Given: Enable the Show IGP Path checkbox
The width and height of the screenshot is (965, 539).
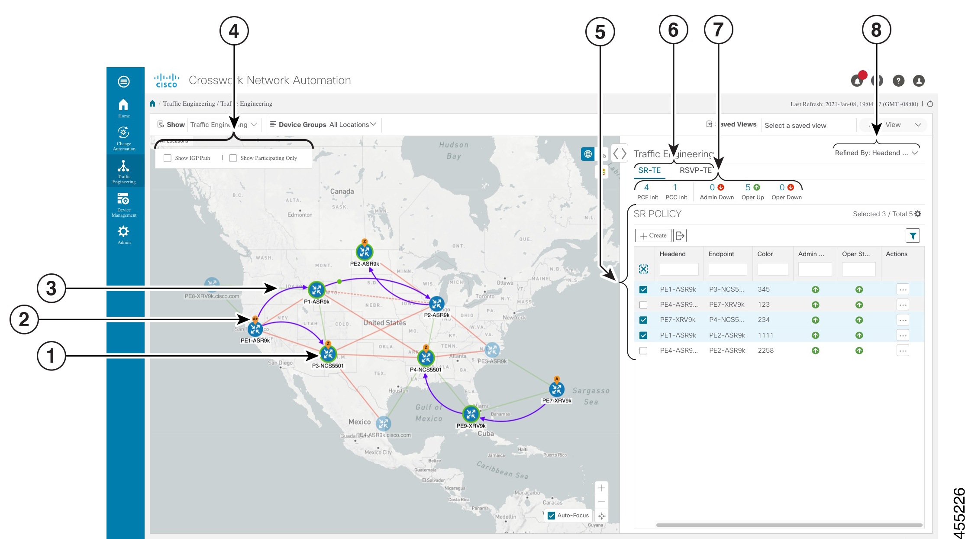Looking at the screenshot, I should (168, 158).
